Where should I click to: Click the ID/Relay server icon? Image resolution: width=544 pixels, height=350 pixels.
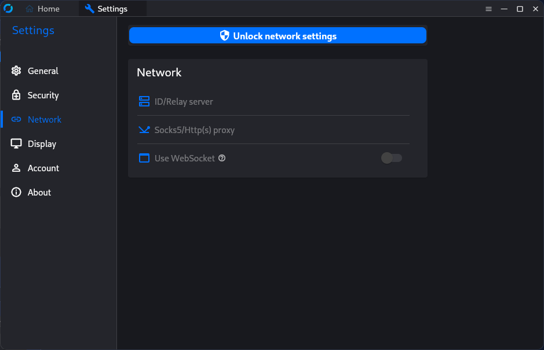coord(144,101)
